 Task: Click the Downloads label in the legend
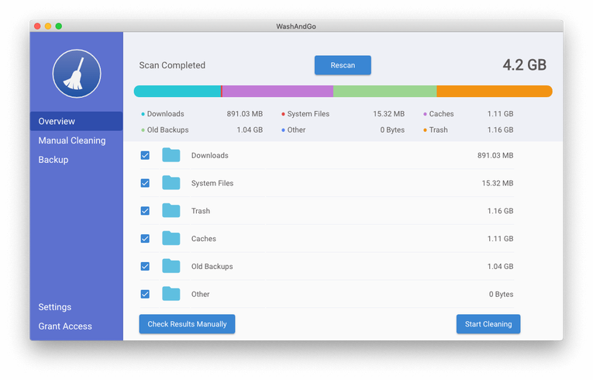coord(166,114)
